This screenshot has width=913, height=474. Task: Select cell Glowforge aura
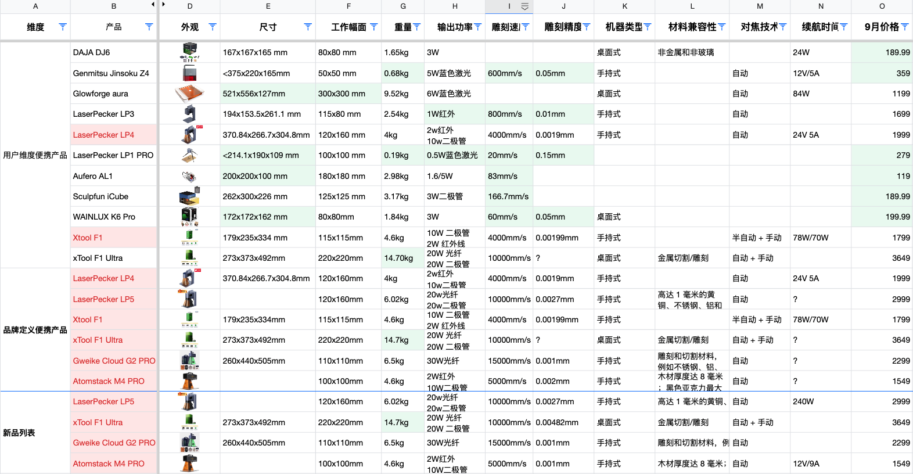tap(114, 94)
